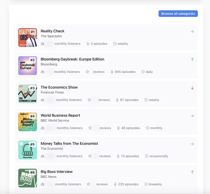Click the 225 episodes text
The image size is (210, 194).
(128, 184)
